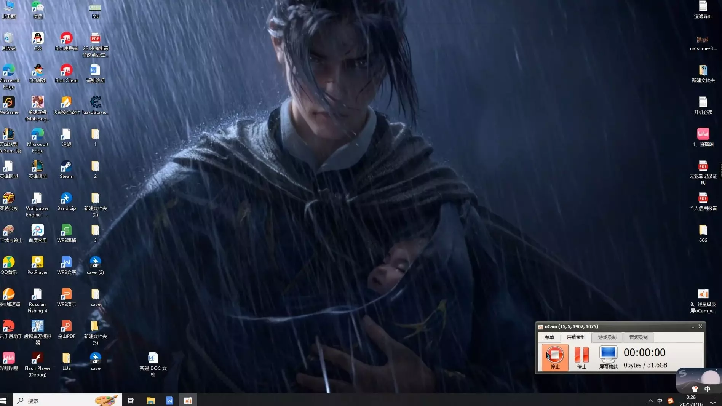Select the LUa folder on desktop
The width and height of the screenshot is (722, 406).
point(67,361)
